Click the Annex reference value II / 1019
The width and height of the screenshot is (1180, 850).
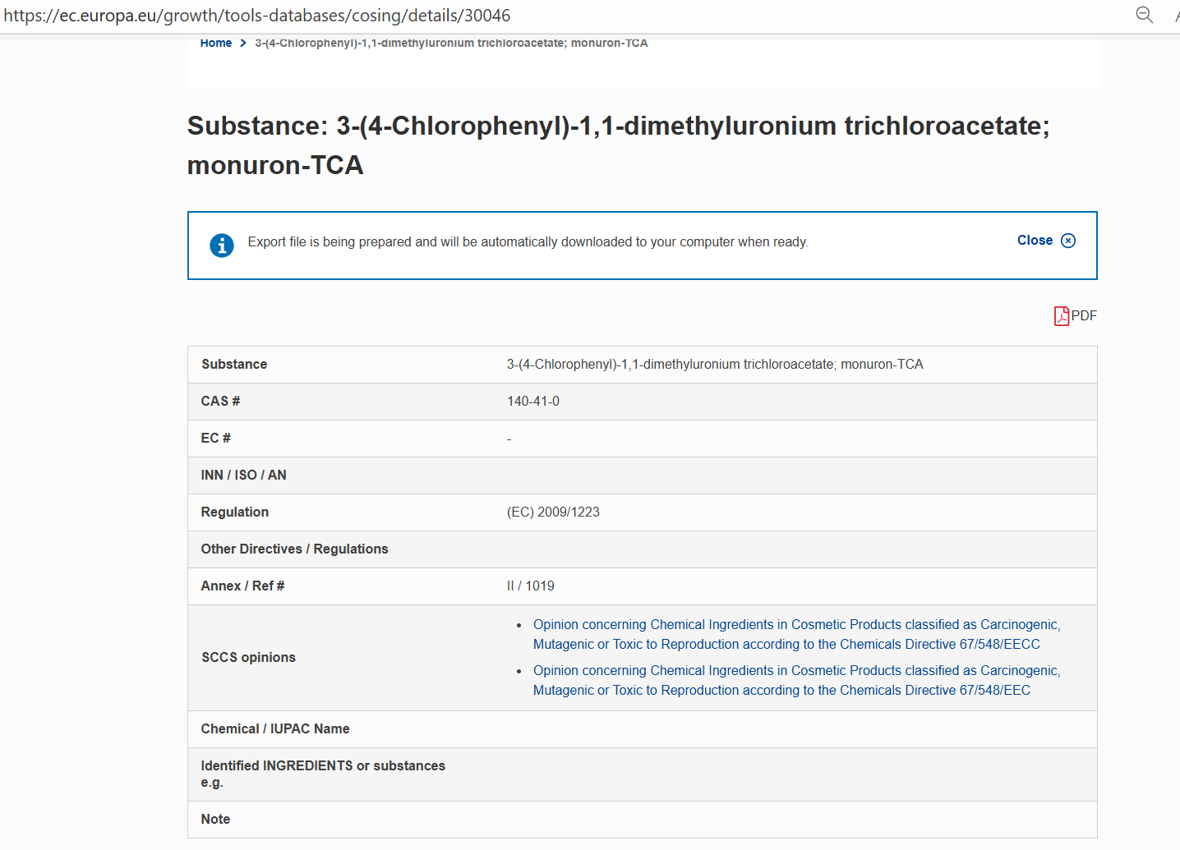(x=531, y=586)
